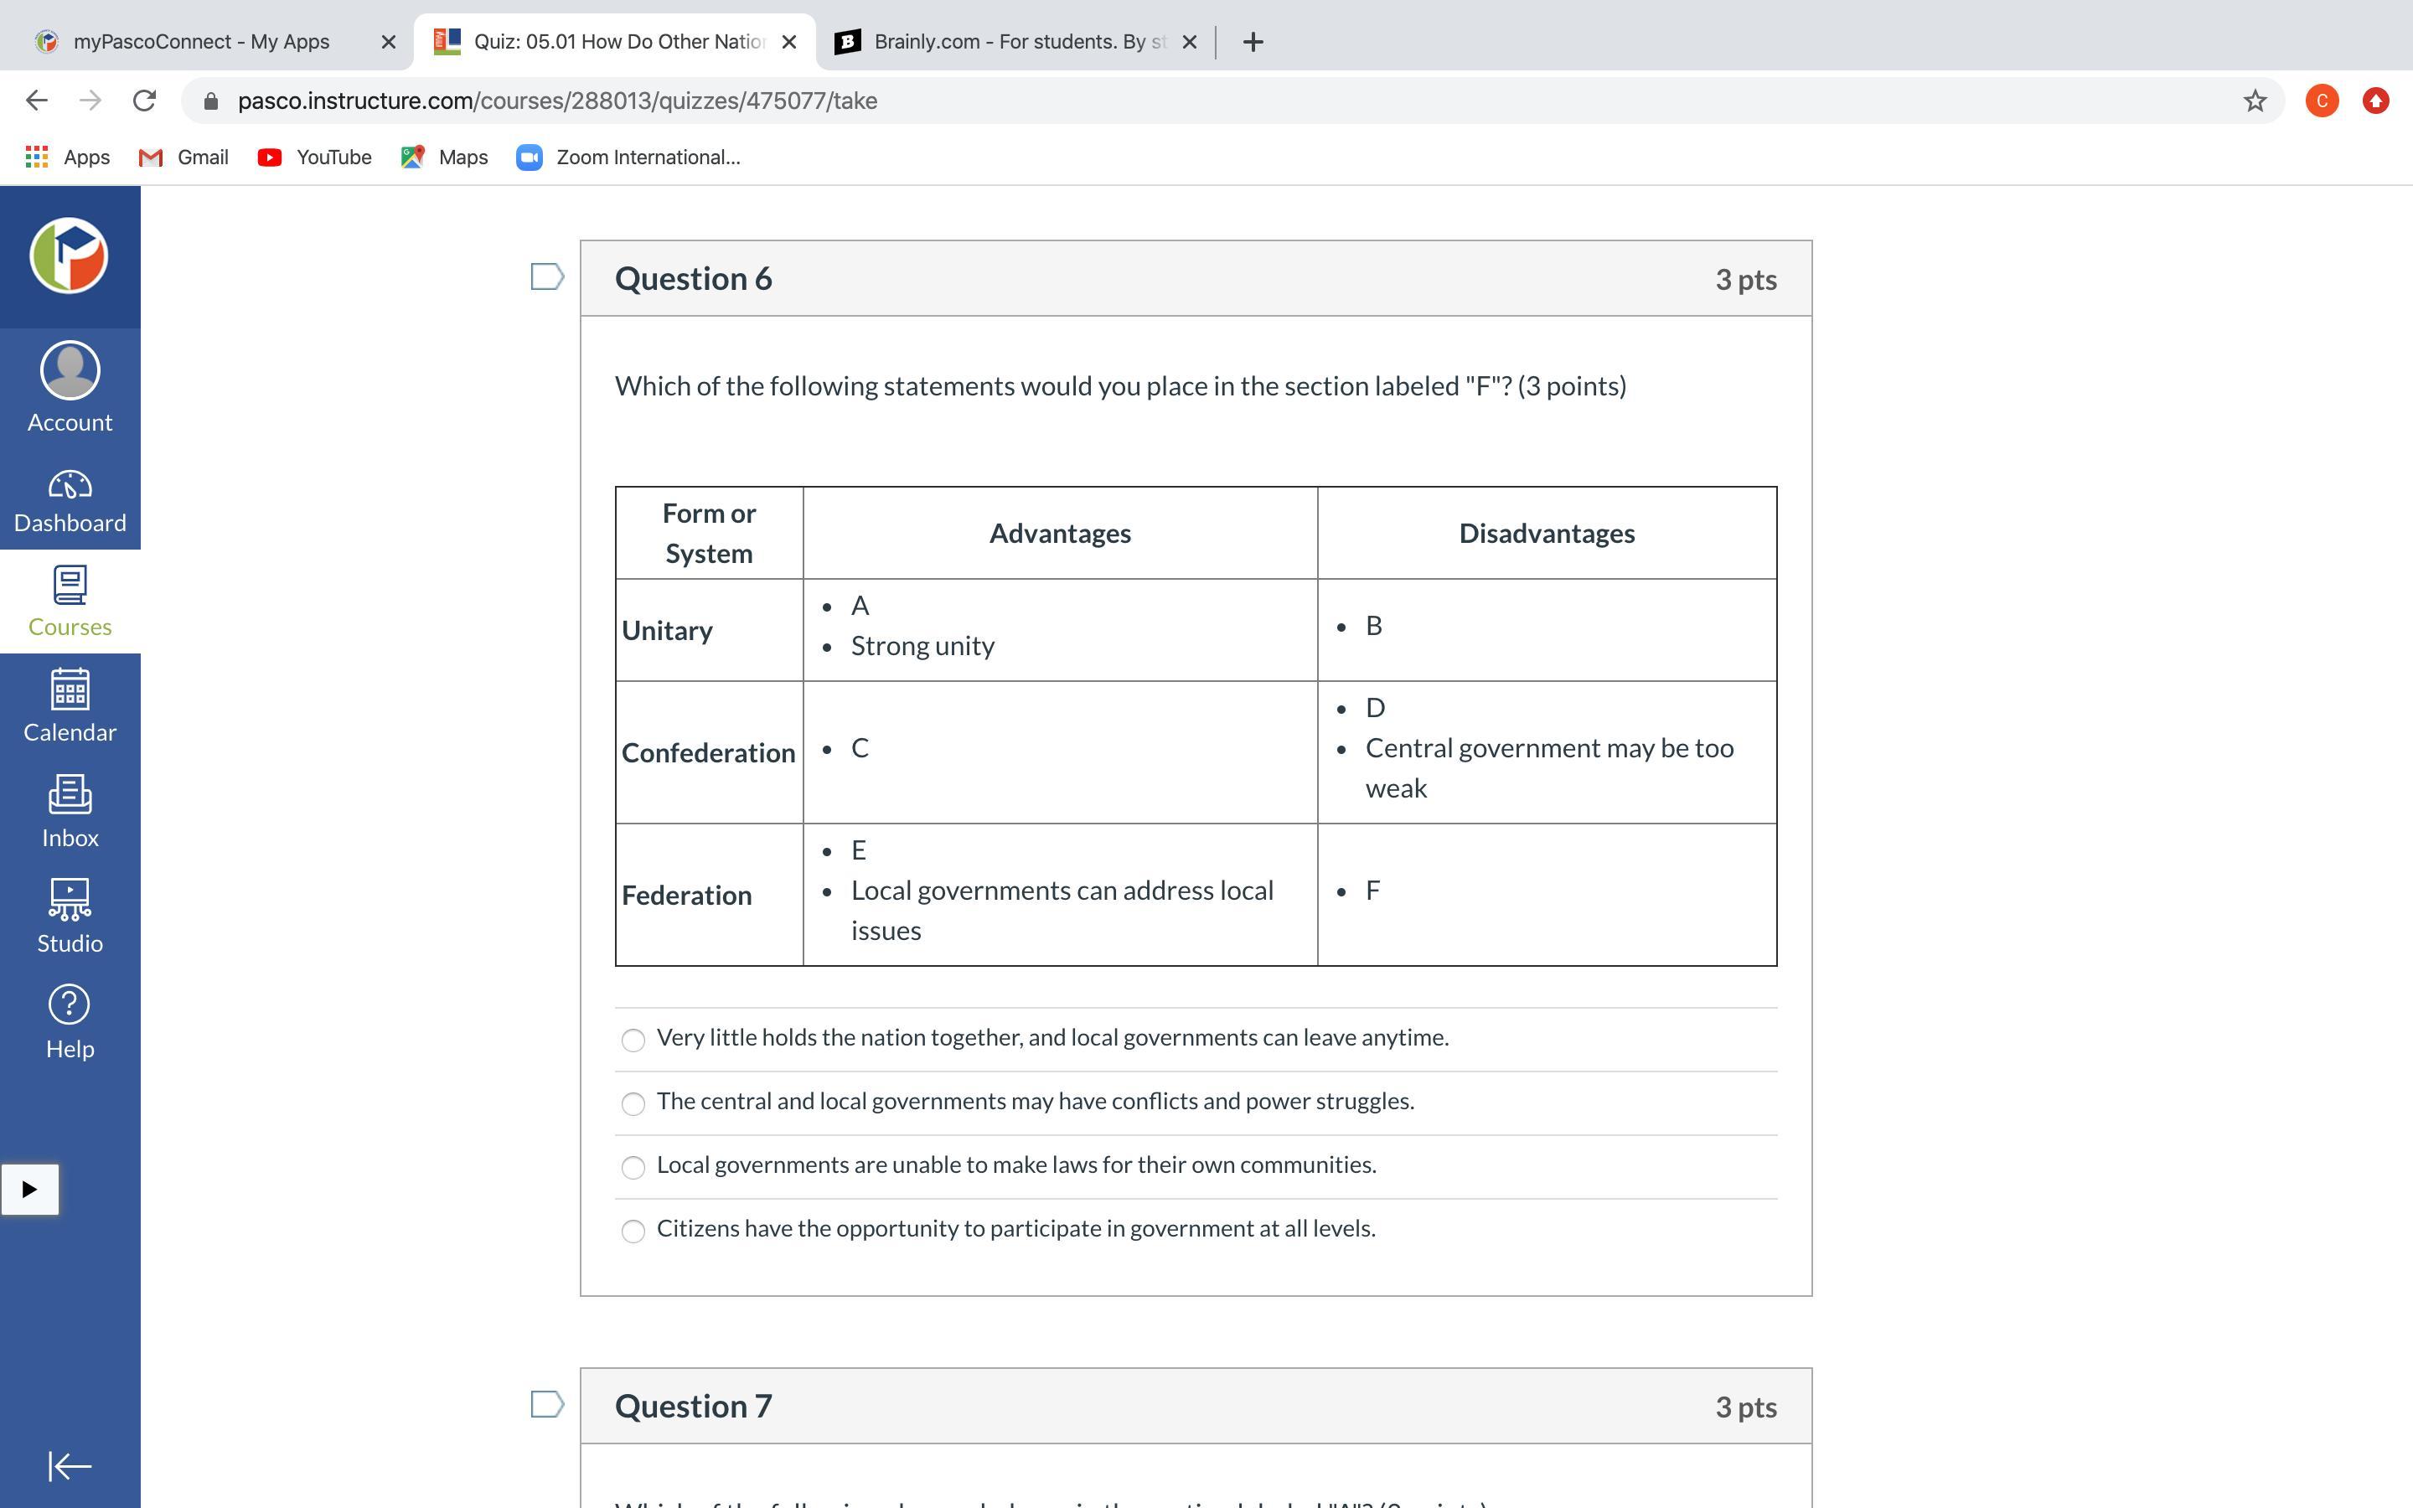Expand the play arrow side panel
The height and width of the screenshot is (1508, 2413).
coord(30,1189)
